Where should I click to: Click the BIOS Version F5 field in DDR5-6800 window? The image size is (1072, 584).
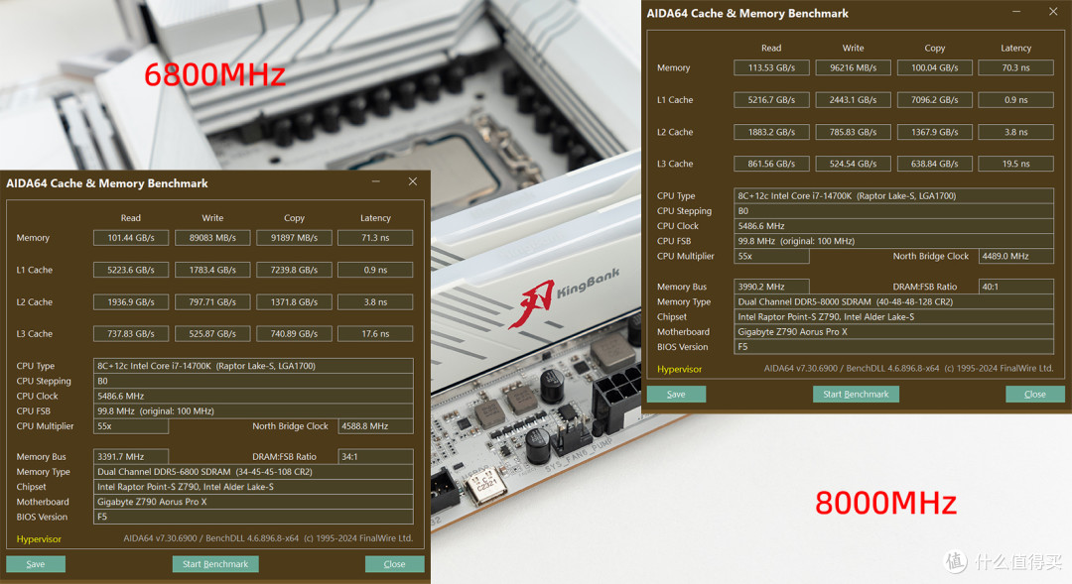point(253,517)
